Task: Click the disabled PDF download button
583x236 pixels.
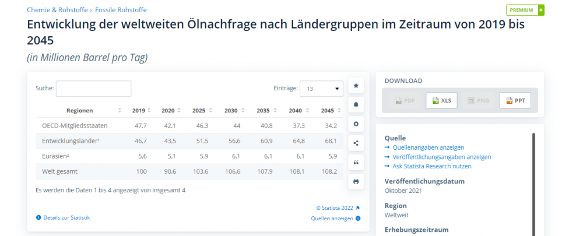Action: 405,100
